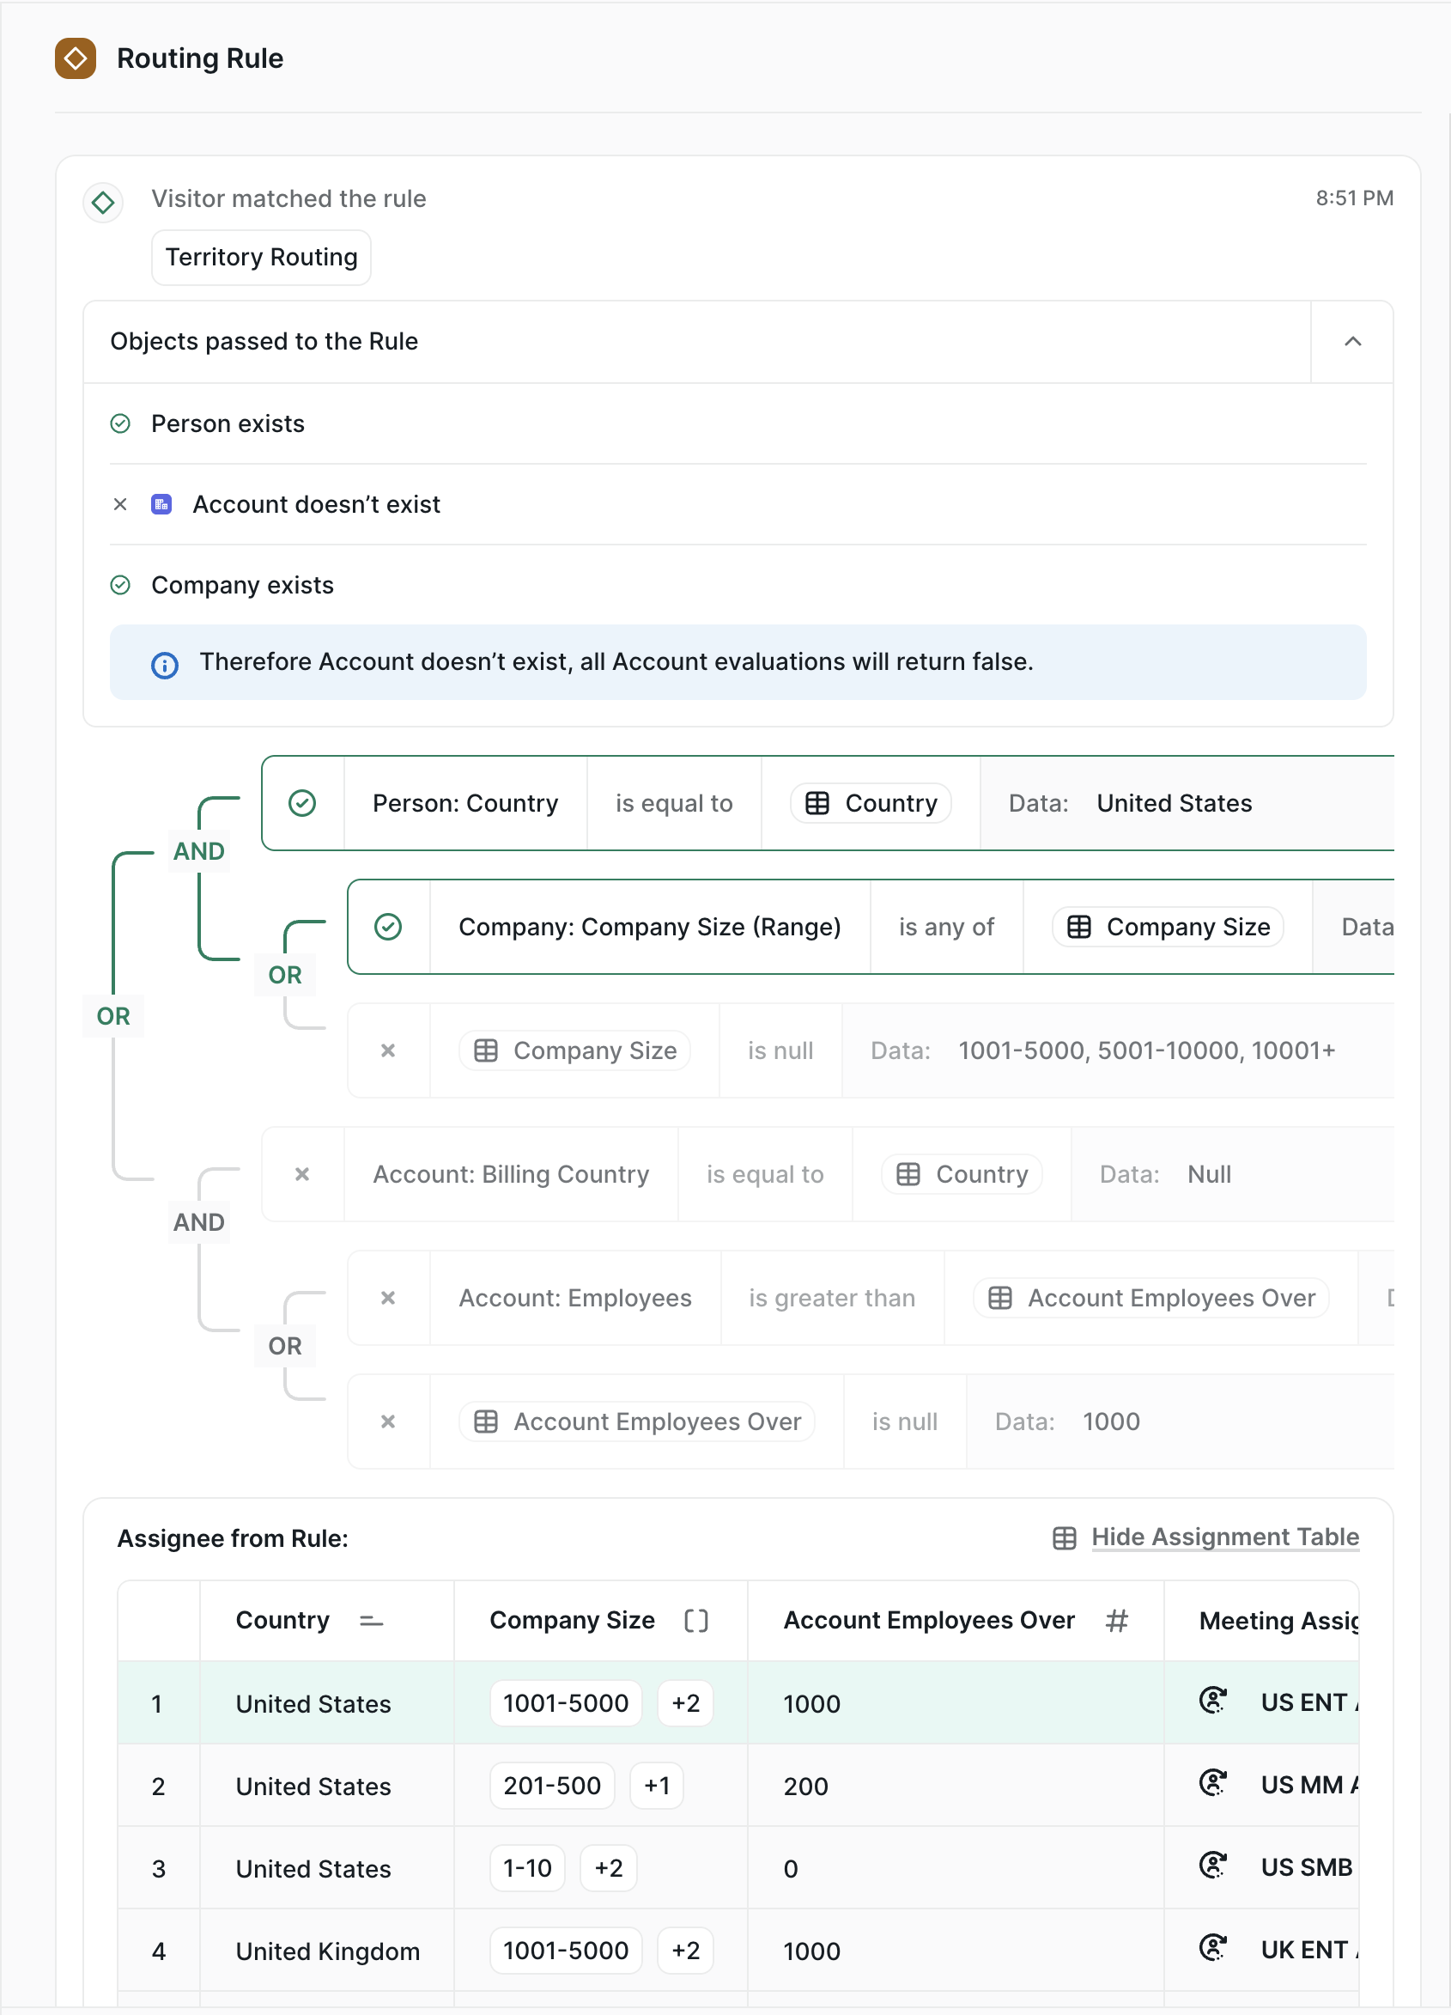Click the table icon beside Hide Assignment Table
Screen dimensions: 1451x2015
1064,1538
